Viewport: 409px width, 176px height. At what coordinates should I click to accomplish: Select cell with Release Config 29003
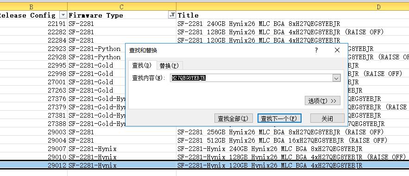[x=34, y=132]
